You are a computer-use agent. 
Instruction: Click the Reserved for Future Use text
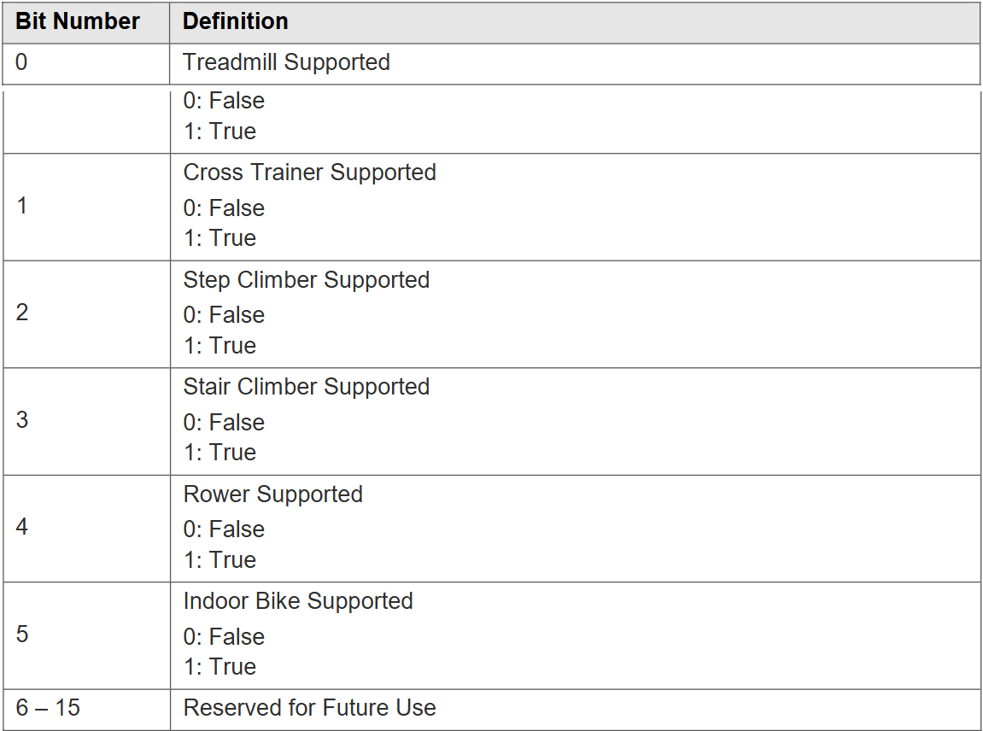coord(309,708)
